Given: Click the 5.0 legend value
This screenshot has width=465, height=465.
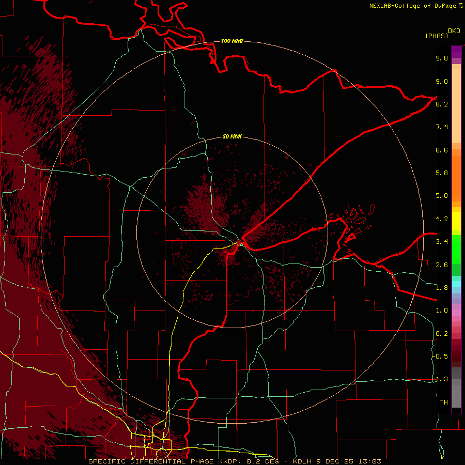Looking at the screenshot, I should click(x=442, y=196).
